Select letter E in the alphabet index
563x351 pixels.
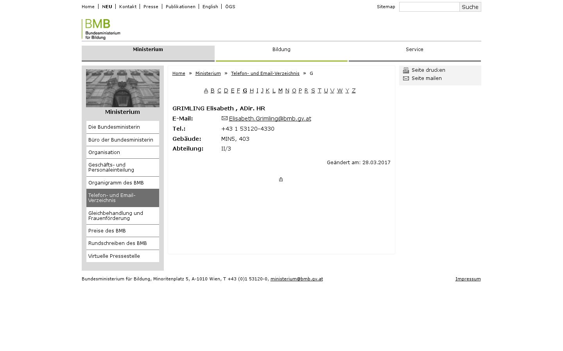(233, 90)
